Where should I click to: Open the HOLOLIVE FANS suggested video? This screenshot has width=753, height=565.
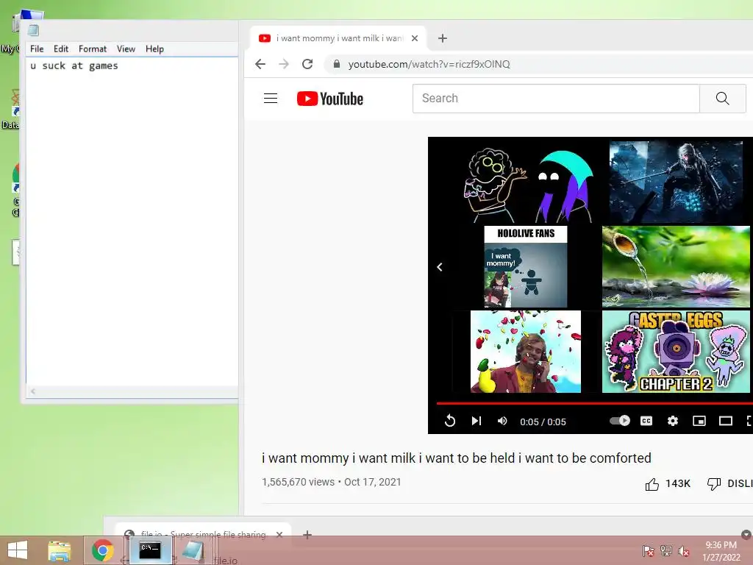click(525, 266)
